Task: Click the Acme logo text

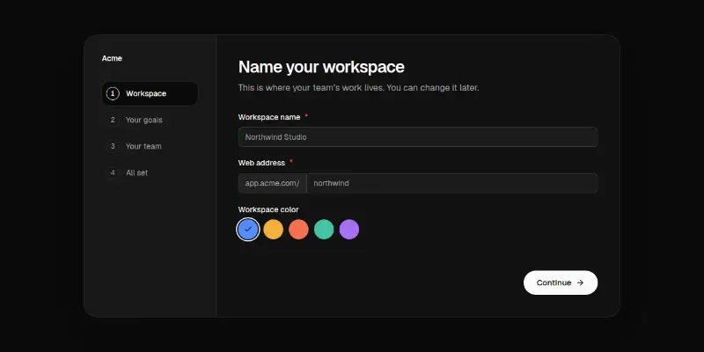Action: [x=112, y=58]
